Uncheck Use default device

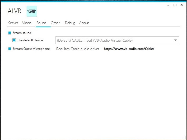(x=14, y=40)
